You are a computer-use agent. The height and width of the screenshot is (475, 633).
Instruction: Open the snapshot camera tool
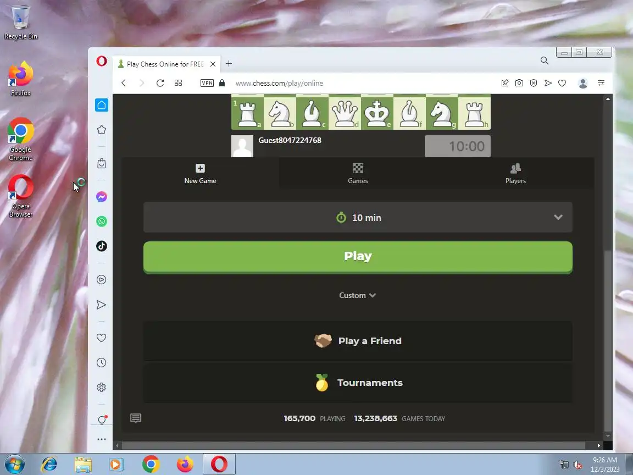[x=519, y=83]
